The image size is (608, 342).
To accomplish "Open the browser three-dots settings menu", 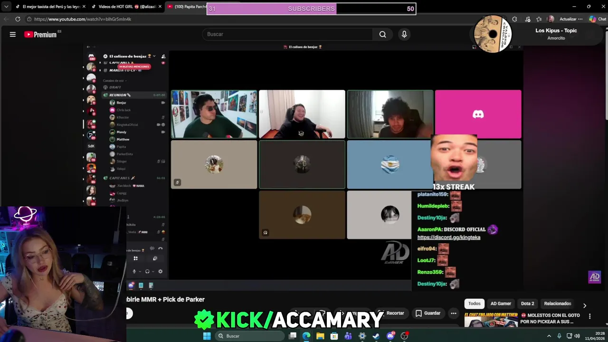I will [x=580, y=19].
